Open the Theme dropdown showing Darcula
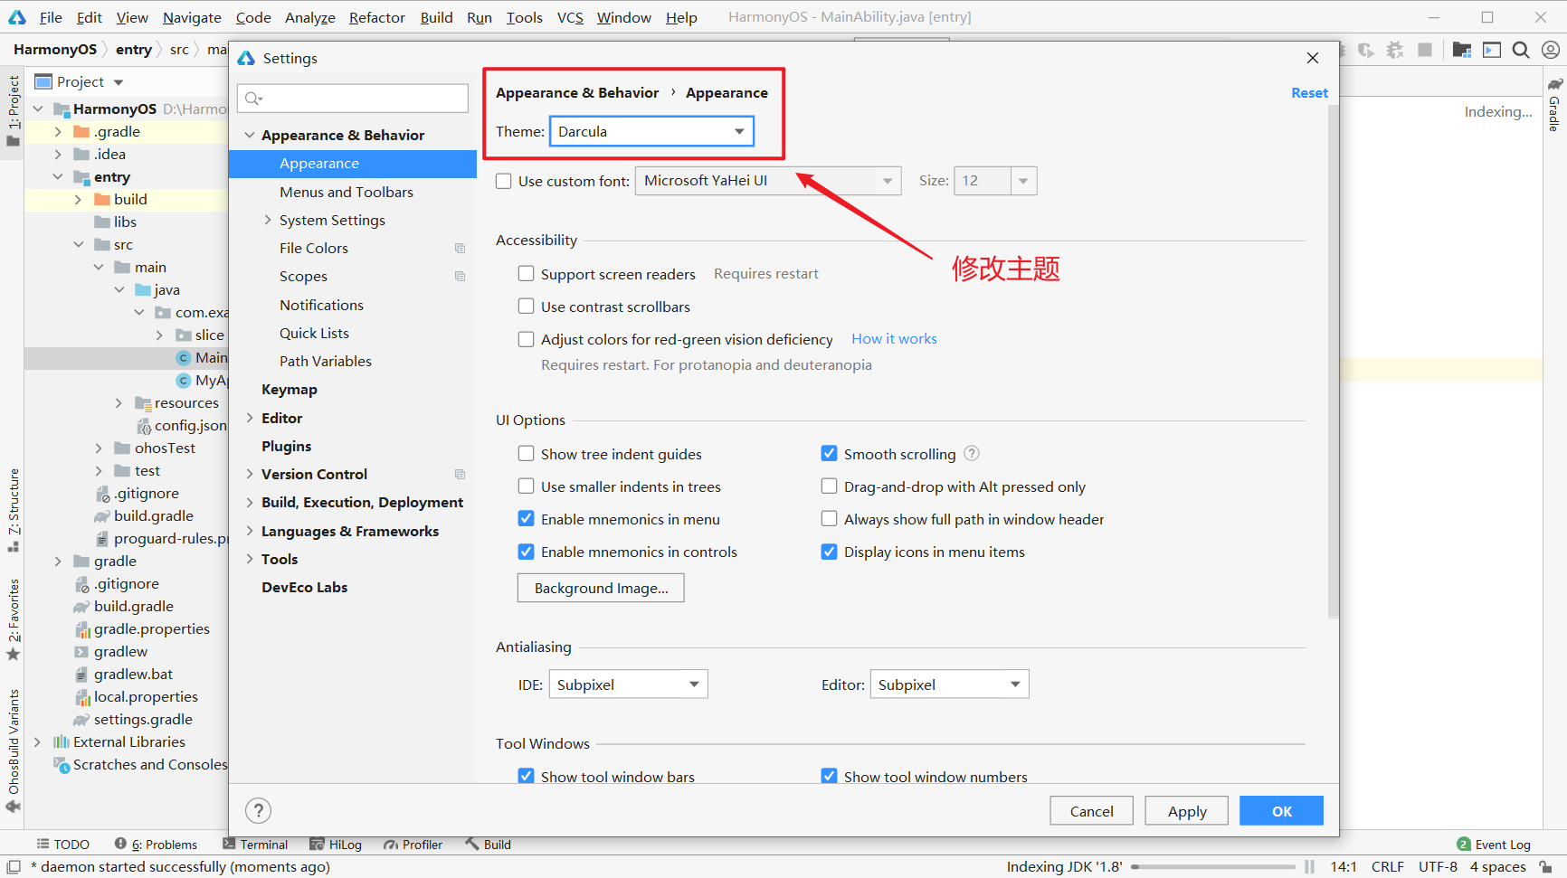1567x878 pixels. click(651, 131)
